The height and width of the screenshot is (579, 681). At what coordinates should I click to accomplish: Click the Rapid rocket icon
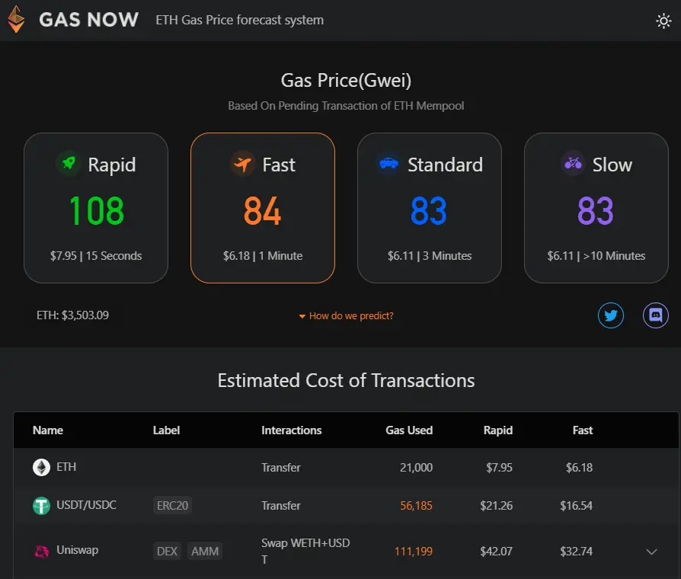coord(69,165)
